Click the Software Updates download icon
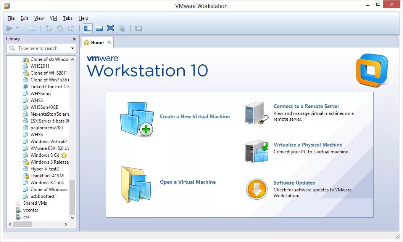The image size is (403, 242). click(256, 189)
